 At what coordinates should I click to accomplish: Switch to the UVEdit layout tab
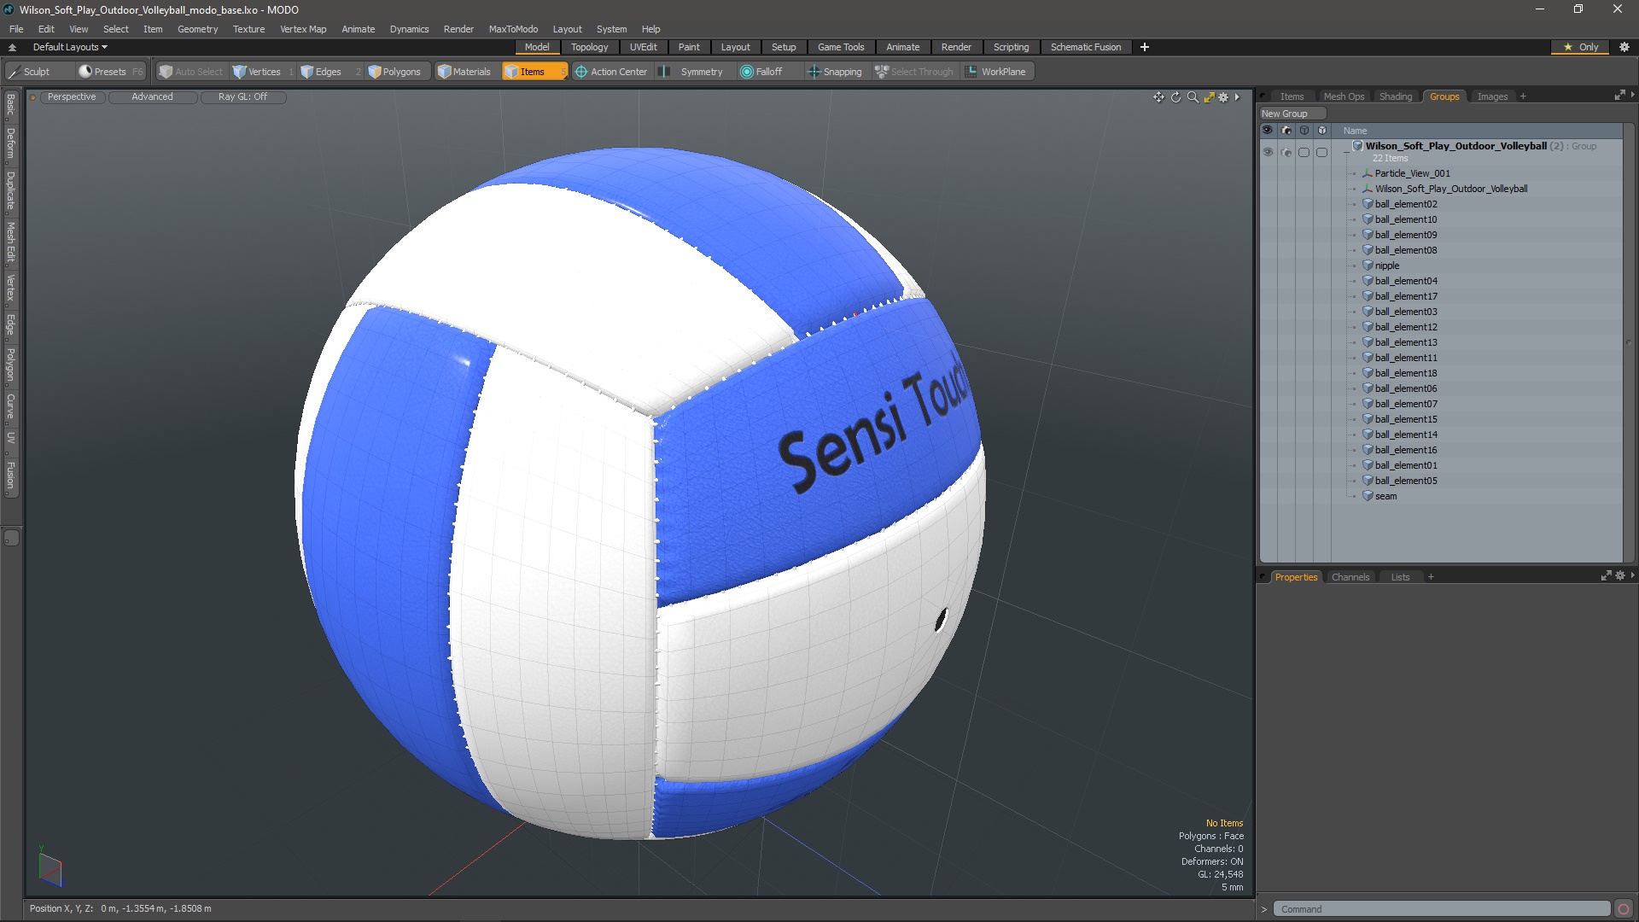pos(643,47)
